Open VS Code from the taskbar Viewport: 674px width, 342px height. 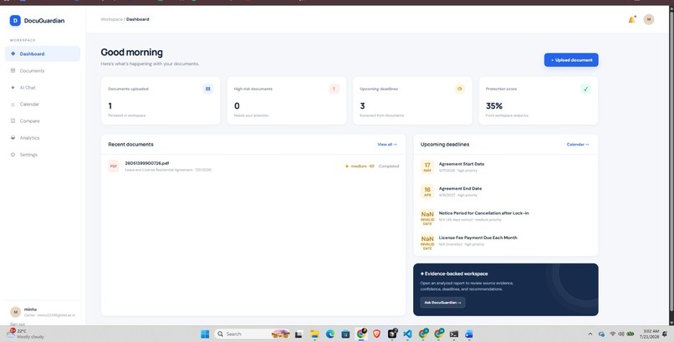407,334
